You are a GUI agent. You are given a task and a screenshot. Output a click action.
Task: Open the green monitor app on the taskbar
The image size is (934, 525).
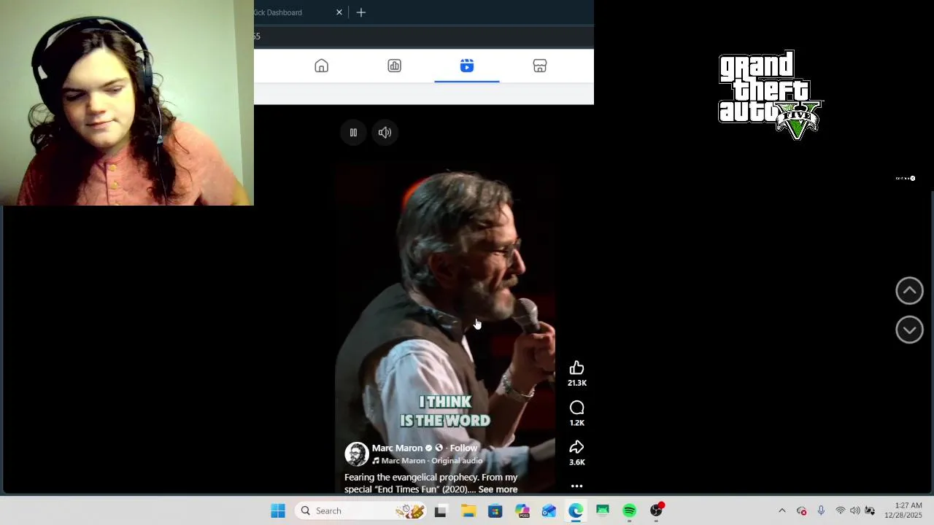tap(602, 511)
